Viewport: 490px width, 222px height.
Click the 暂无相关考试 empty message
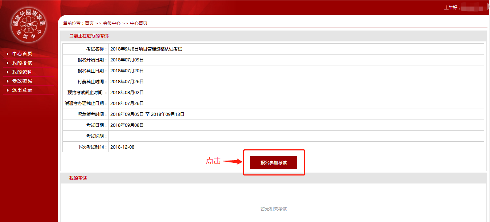274,209
